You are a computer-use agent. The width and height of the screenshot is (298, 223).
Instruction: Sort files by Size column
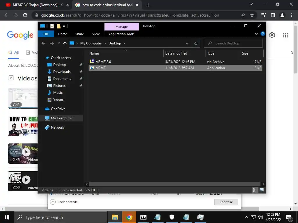252,53
